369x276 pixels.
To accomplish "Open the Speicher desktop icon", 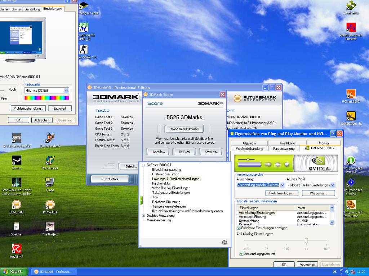I will pyautogui.click(x=17, y=226).
